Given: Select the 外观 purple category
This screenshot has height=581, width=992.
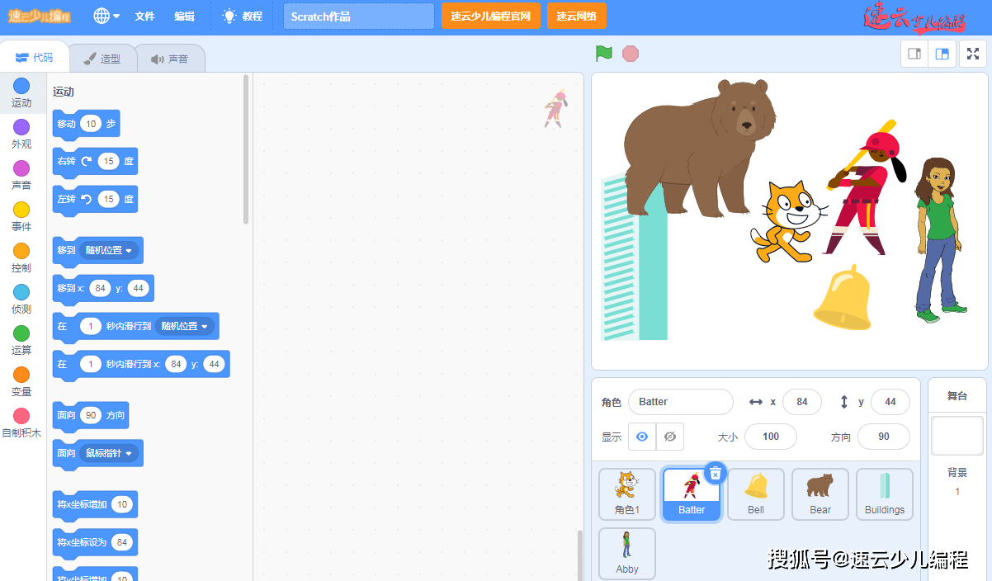Looking at the screenshot, I should click(21, 133).
